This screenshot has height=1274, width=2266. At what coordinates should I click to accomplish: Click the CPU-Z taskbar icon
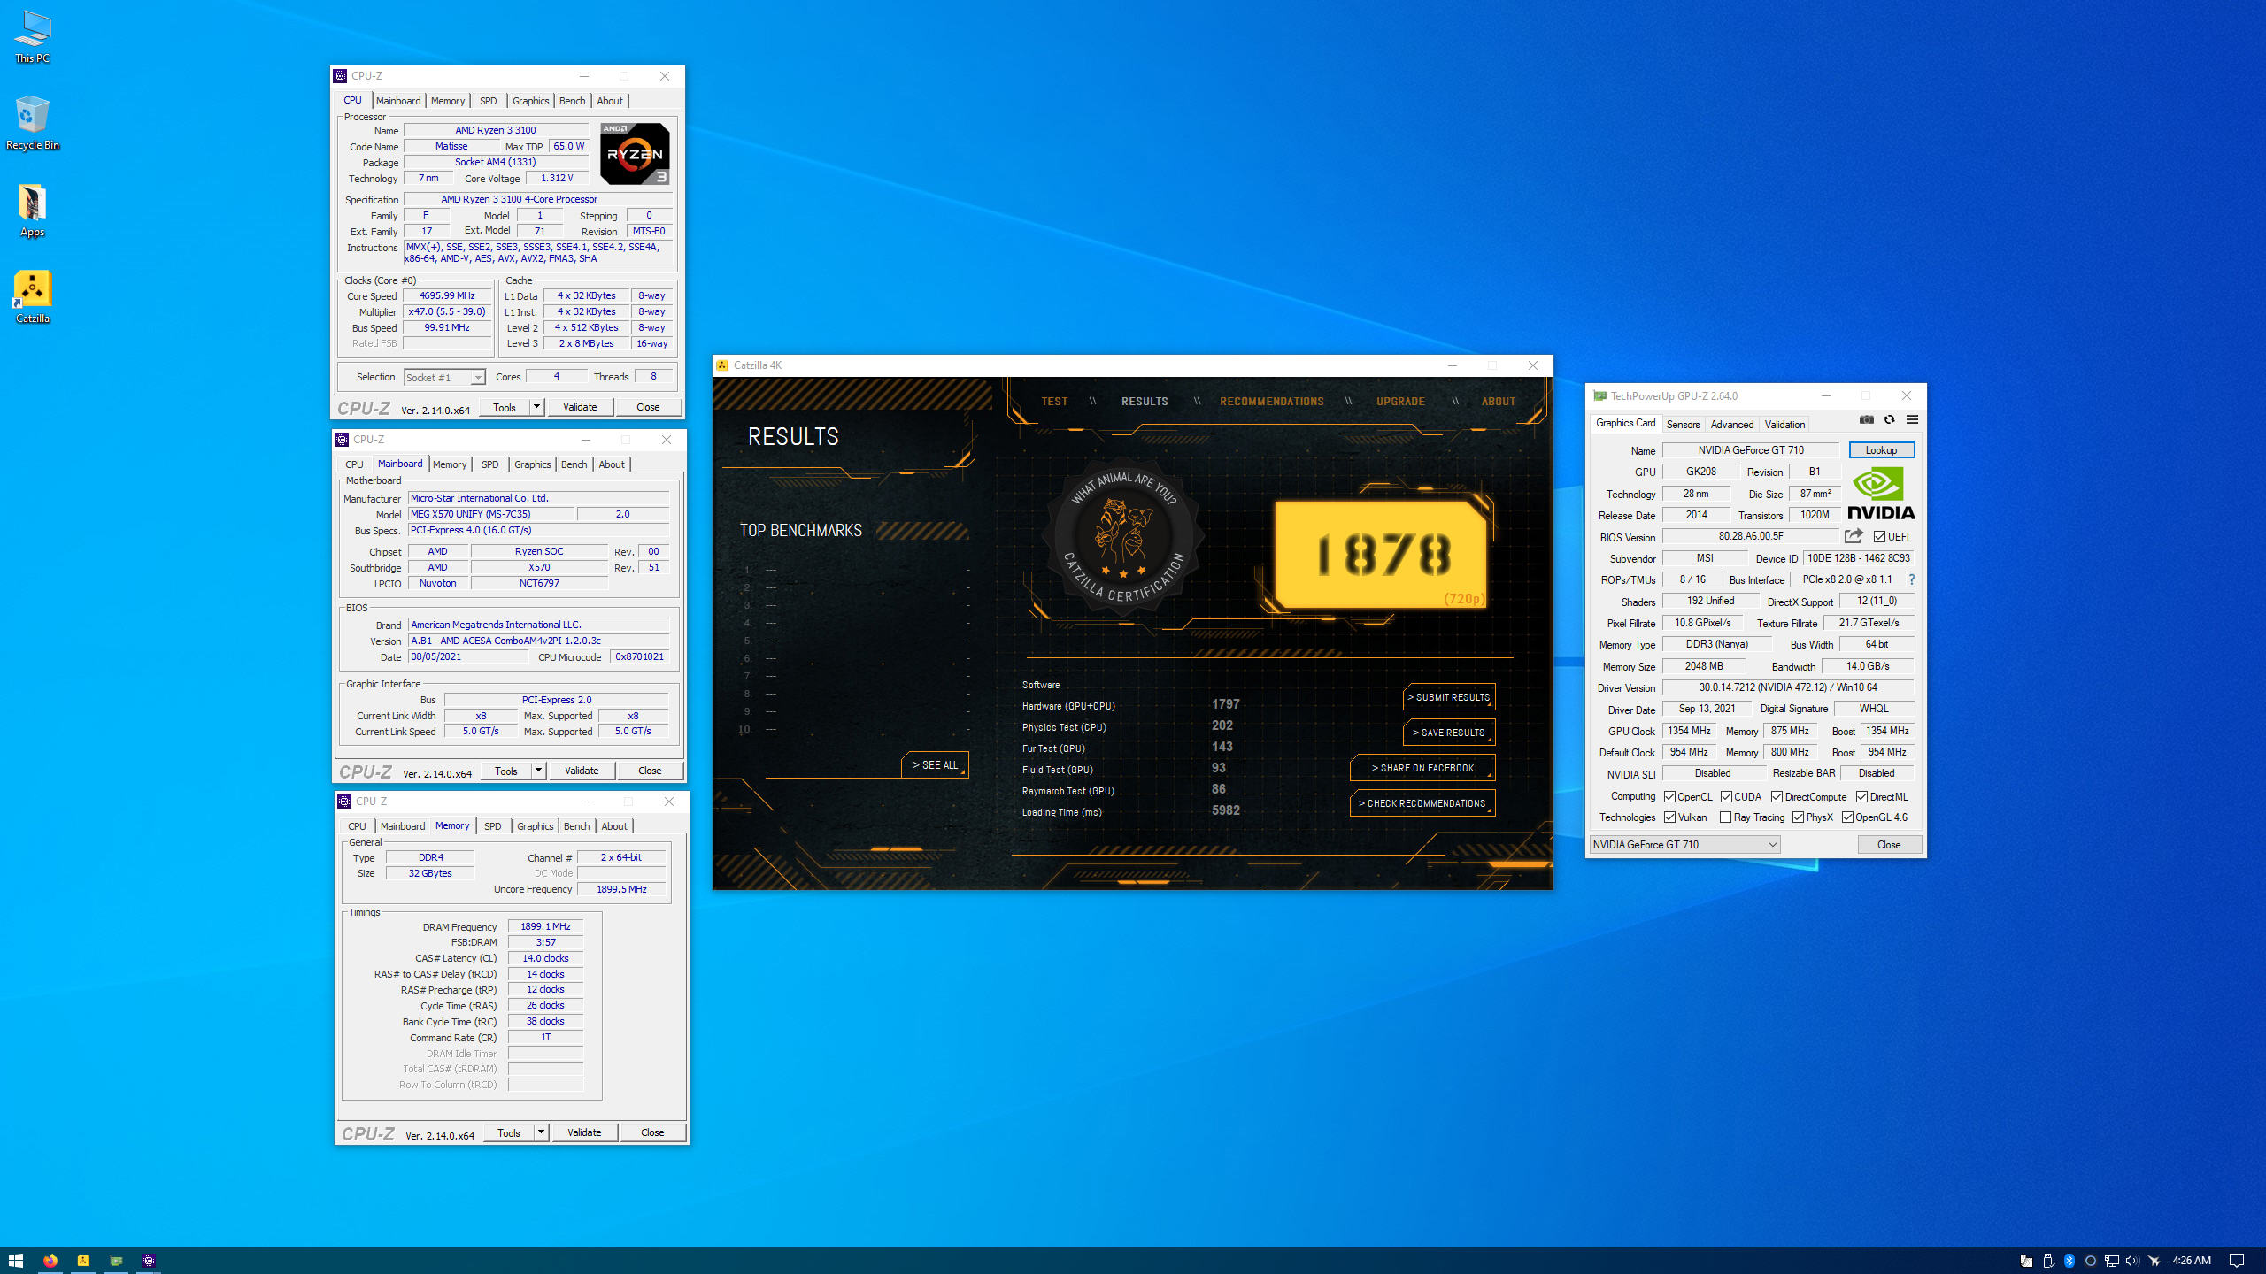point(149,1261)
